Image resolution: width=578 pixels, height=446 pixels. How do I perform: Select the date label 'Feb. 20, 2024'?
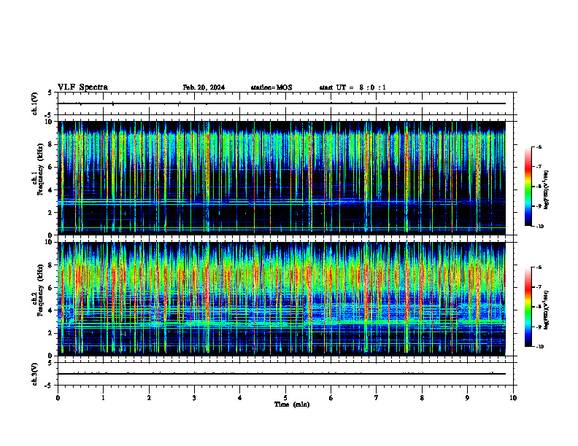(x=204, y=87)
